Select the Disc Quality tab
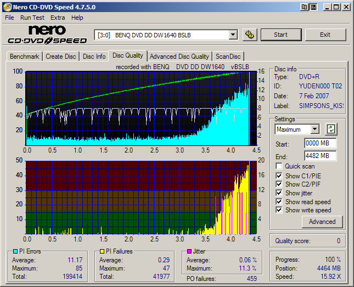The height and width of the screenshot is (287, 354). tap(128, 55)
